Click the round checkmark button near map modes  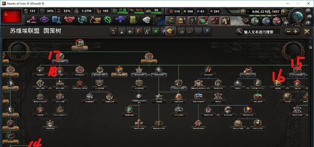tap(246, 21)
